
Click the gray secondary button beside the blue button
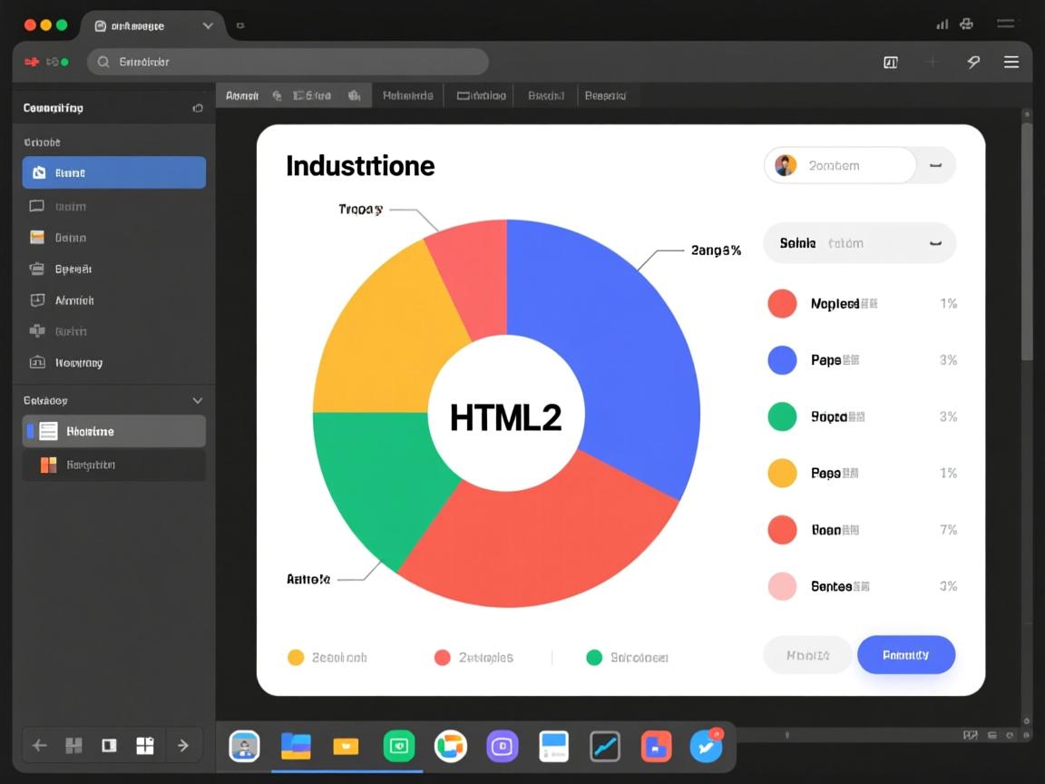click(x=807, y=654)
